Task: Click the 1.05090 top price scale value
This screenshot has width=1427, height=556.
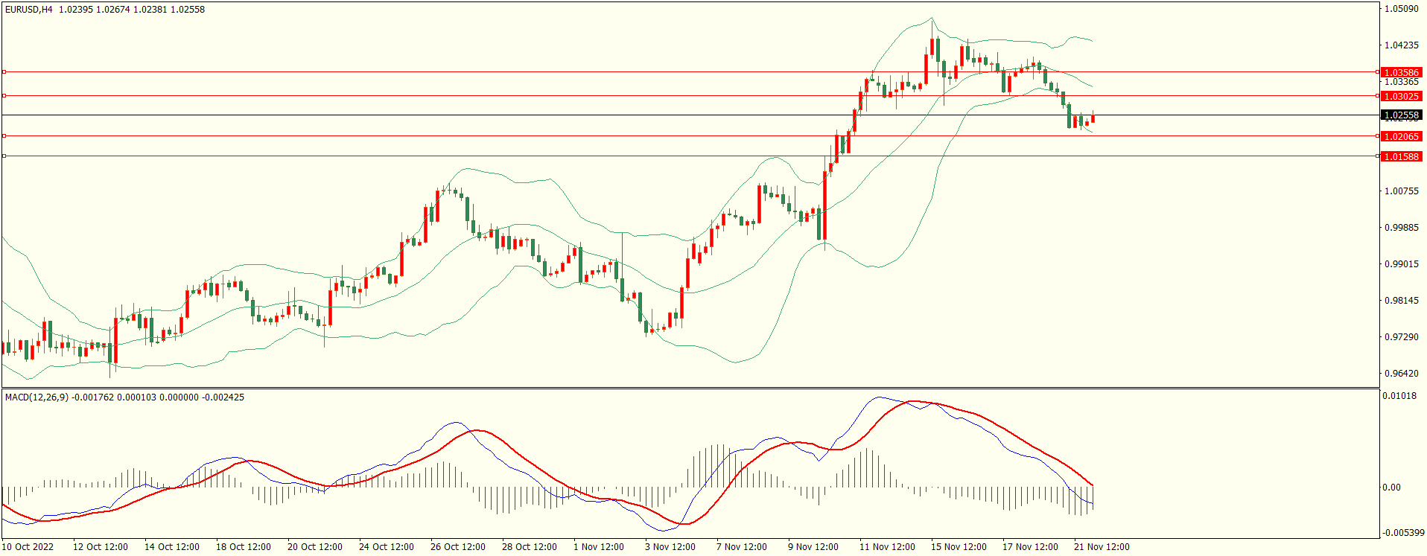Action: pyautogui.click(x=1401, y=9)
